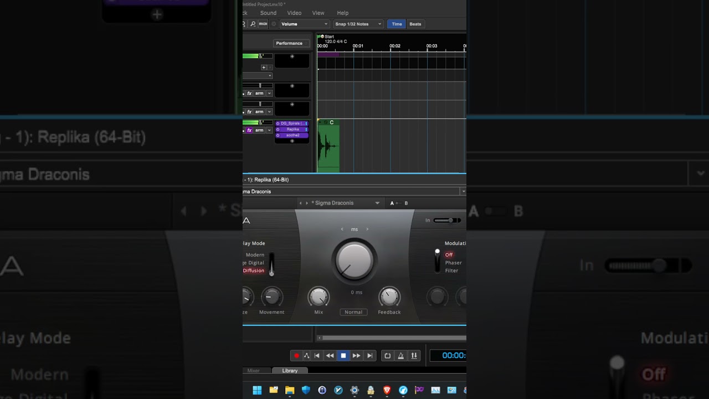Click the Record button in the transport bar
The image size is (709, 399).
(x=296, y=356)
